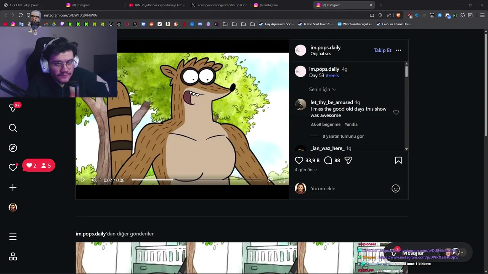Open direct messages icon with 9+ badge
The image size is (488, 274).
click(x=13, y=108)
